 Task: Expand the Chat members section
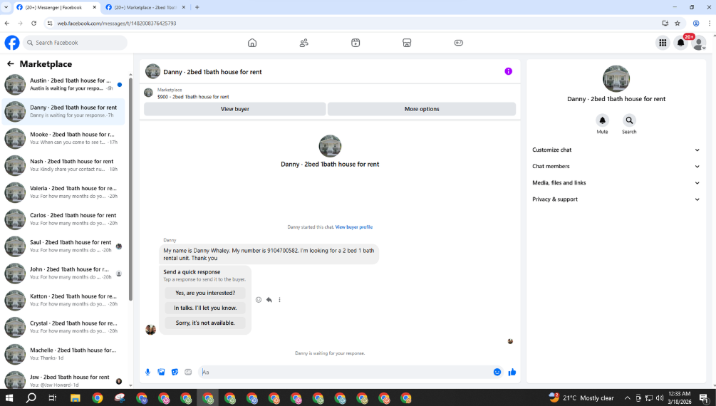pos(616,166)
